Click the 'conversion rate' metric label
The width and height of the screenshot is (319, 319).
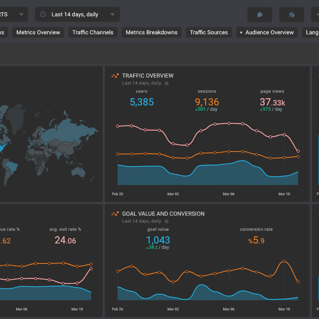click(256, 229)
